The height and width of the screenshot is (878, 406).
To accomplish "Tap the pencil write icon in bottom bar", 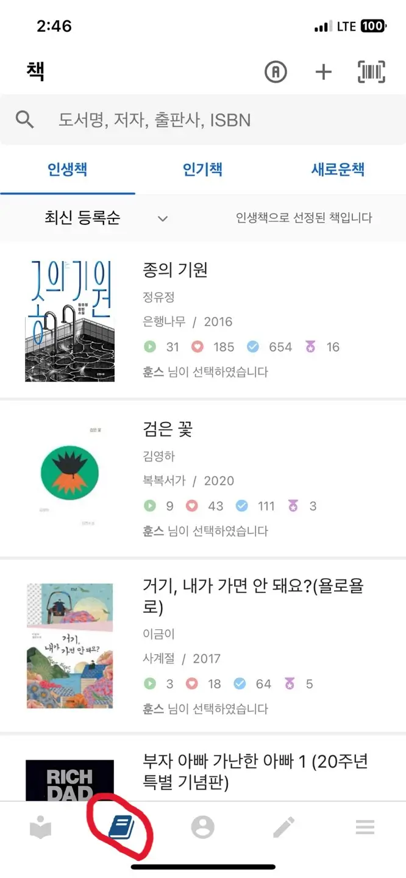I will (284, 827).
